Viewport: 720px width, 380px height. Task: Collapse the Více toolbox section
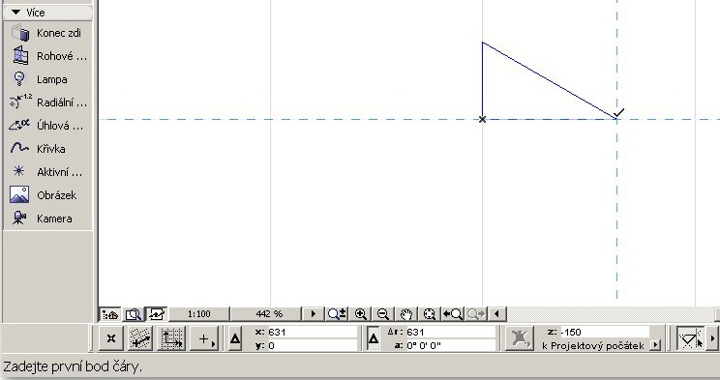16,13
